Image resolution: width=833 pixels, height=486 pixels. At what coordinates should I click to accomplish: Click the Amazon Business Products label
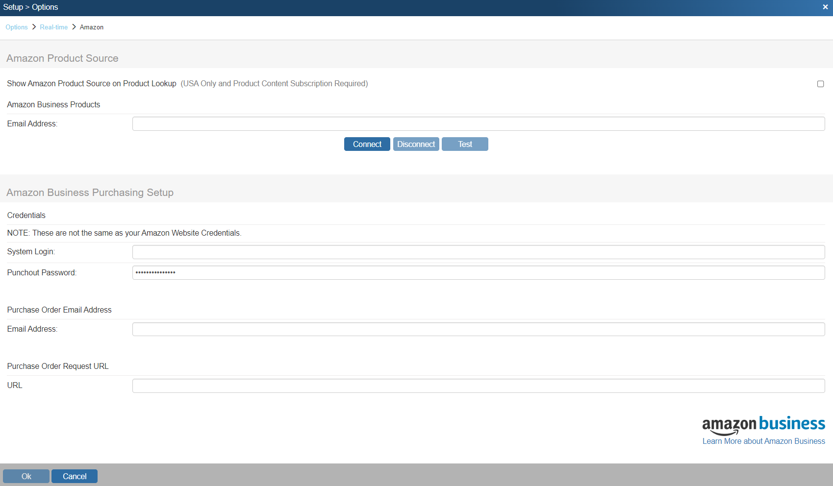(x=53, y=105)
